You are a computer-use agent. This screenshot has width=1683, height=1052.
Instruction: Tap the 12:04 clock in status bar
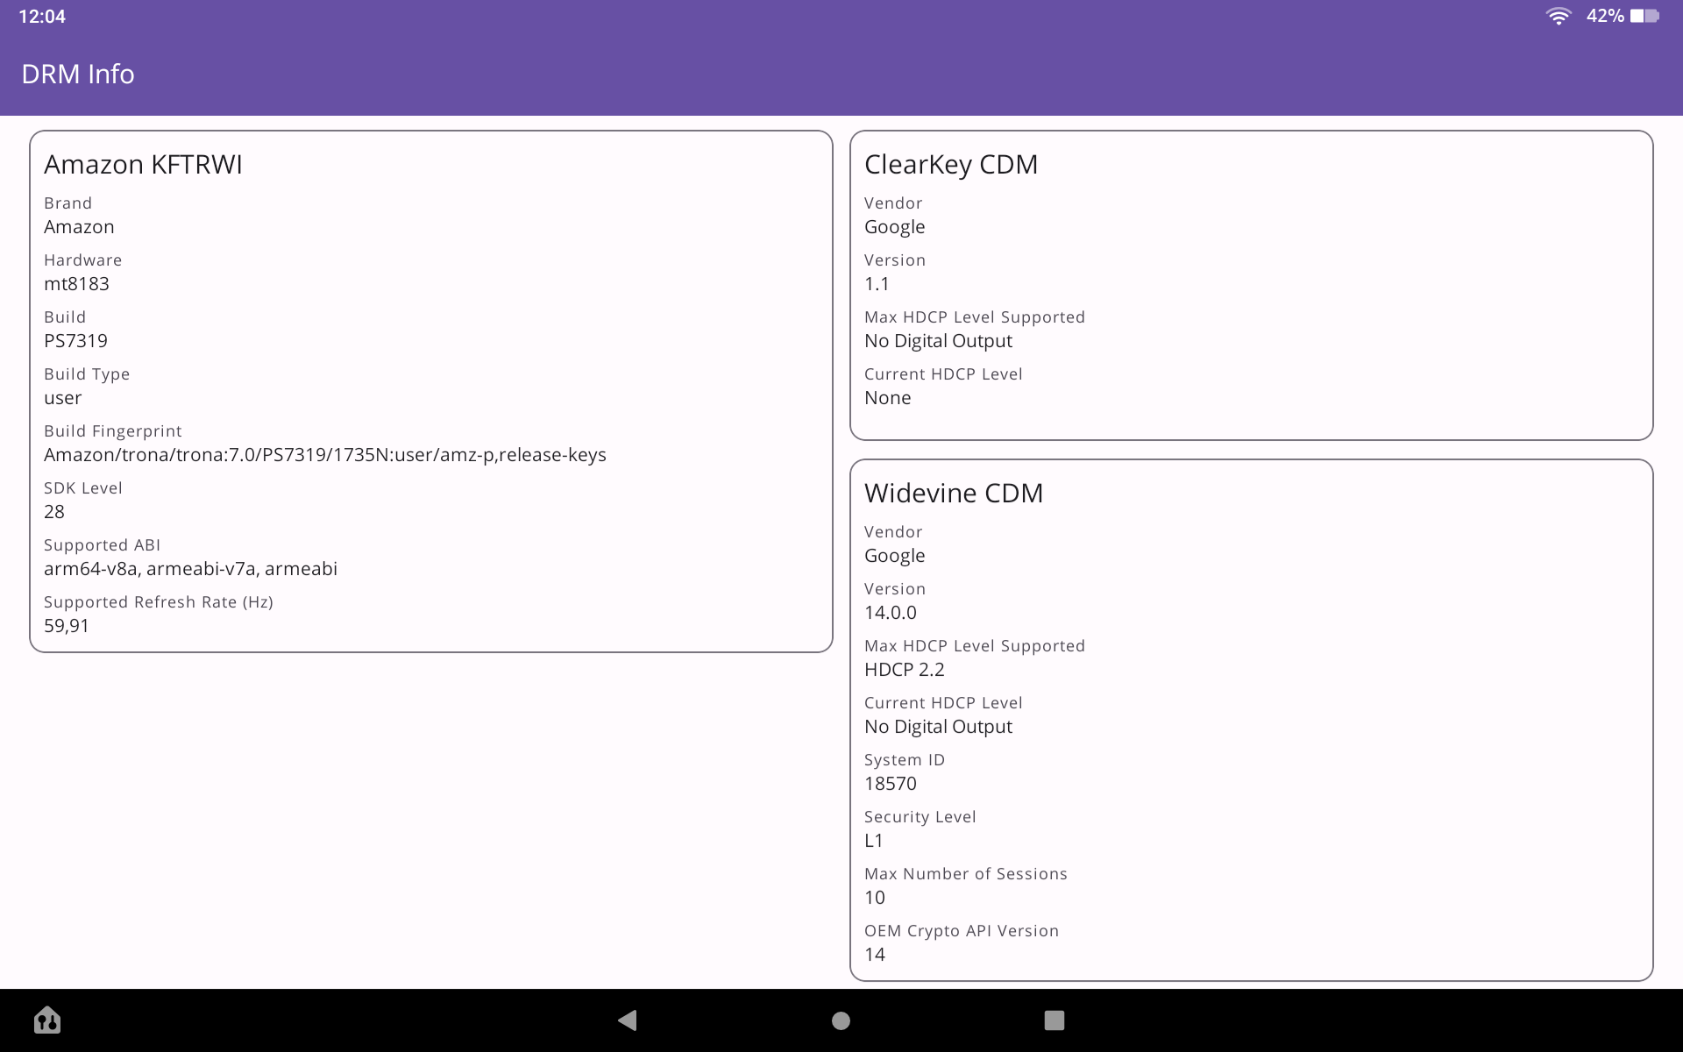click(x=42, y=17)
